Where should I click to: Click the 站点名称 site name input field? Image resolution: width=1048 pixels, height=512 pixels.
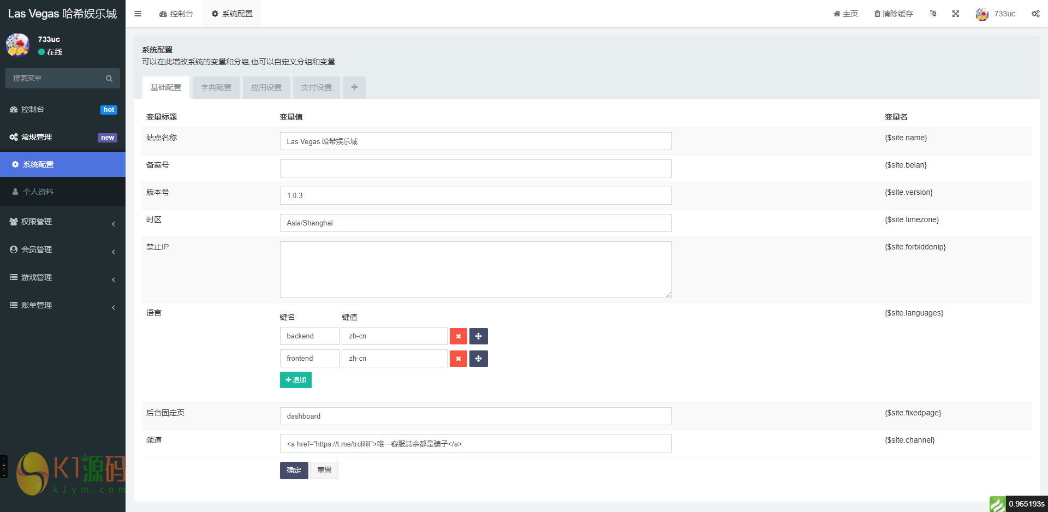(475, 141)
